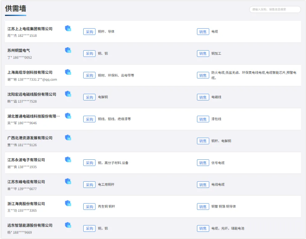Viewport: 306px width, 239px height.
Task: Click 采购 tag in 远东智慧能源 row
Action: point(90,228)
